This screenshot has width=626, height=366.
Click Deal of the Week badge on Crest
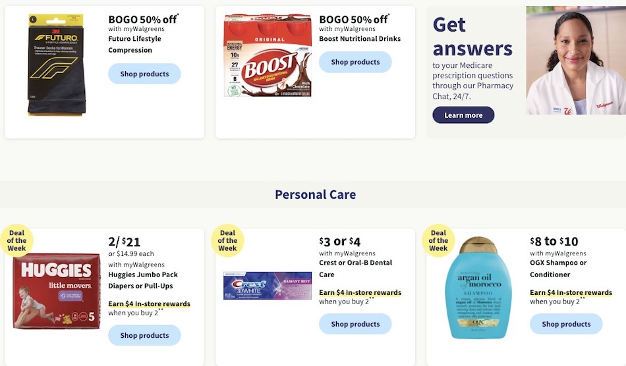pyautogui.click(x=227, y=240)
